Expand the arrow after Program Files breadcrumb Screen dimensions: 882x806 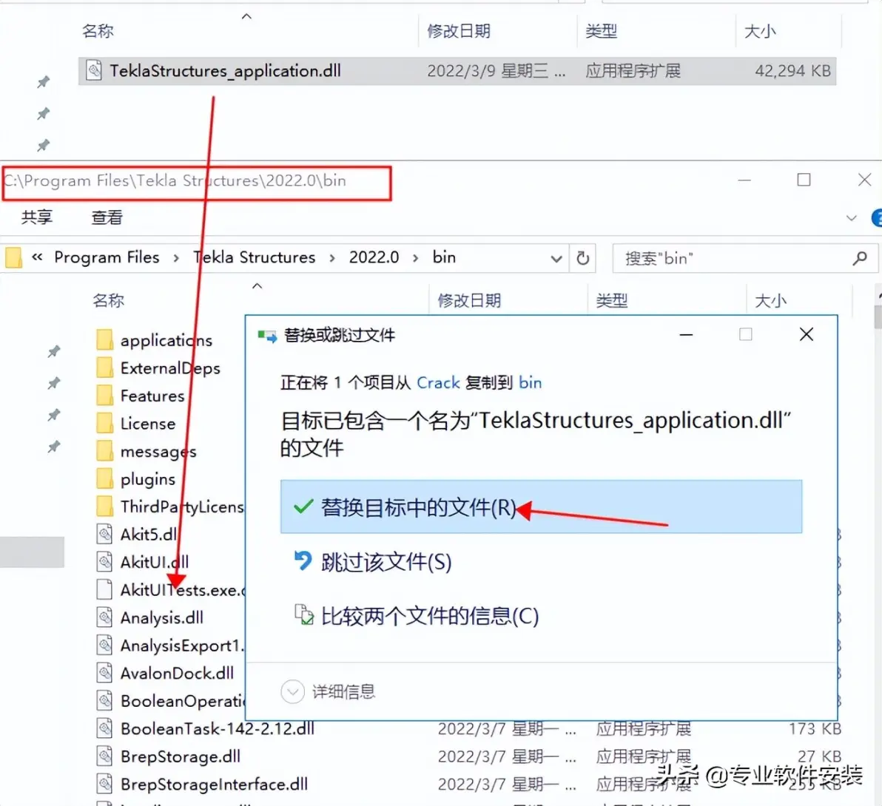coord(176,258)
